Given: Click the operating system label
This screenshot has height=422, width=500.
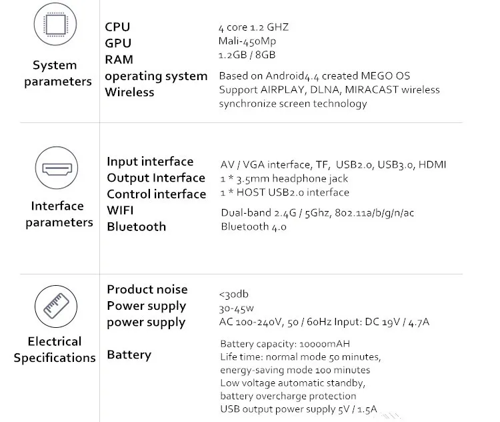Looking at the screenshot, I should [156, 76].
